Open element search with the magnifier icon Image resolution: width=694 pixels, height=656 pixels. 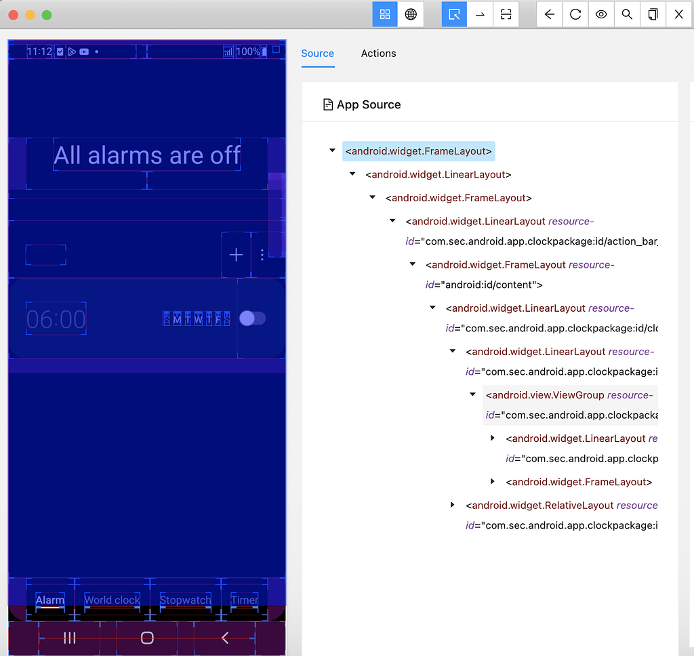tap(626, 14)
